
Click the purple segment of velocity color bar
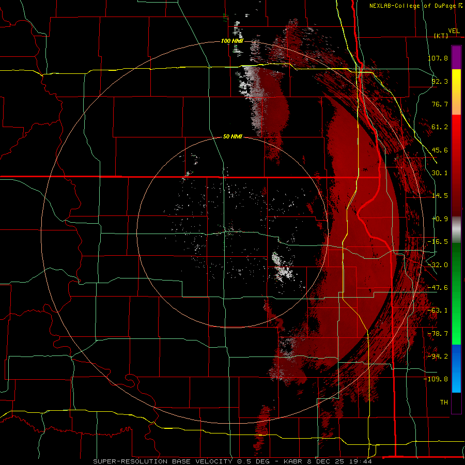(x=456, y=58)
